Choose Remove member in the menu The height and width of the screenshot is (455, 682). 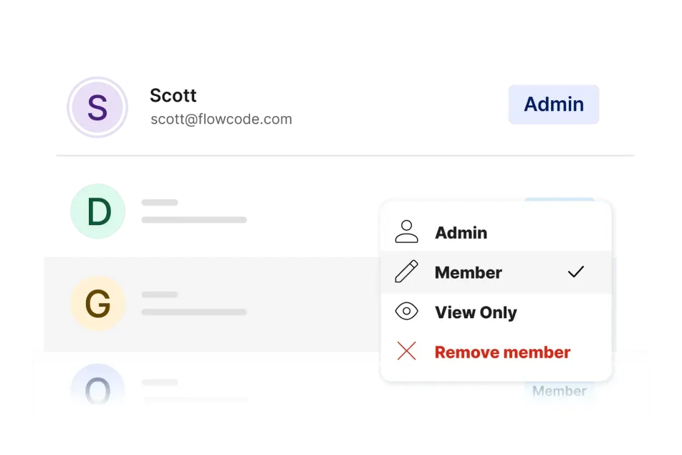coord(502,353)
